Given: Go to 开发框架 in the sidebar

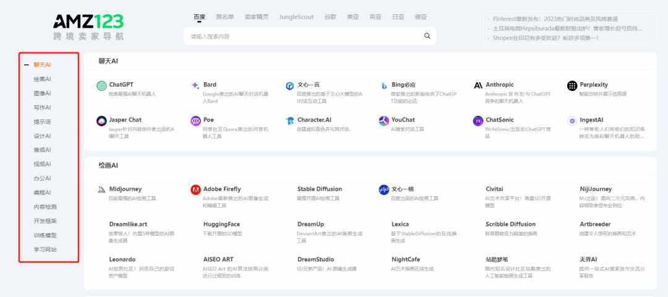Looking at the screenshot, I should click(45, 221).
